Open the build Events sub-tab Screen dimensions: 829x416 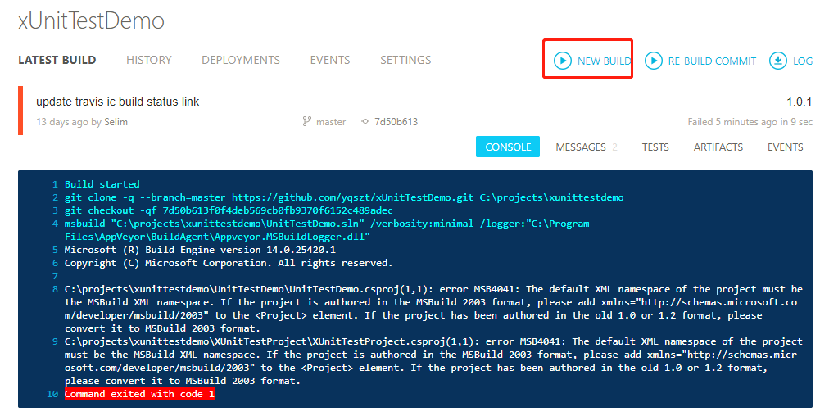point(785,147)
